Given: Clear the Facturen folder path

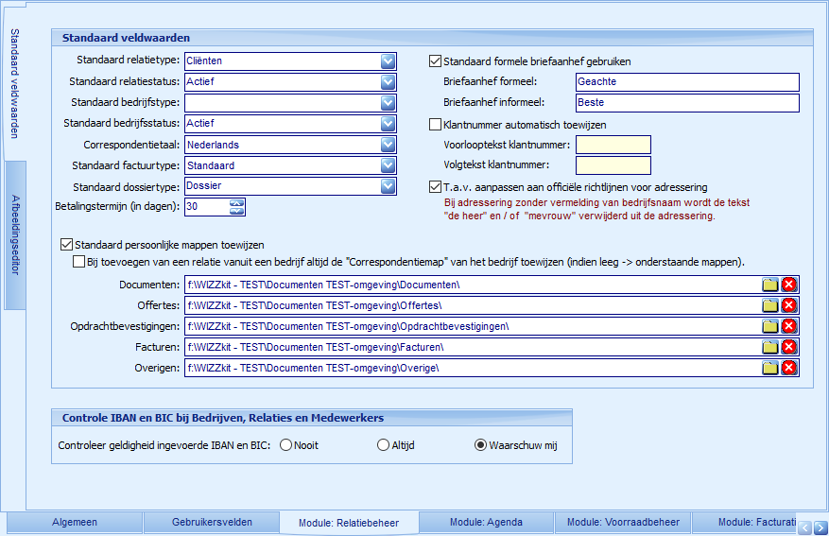Looking at the screenshot, I should point(789,347).
